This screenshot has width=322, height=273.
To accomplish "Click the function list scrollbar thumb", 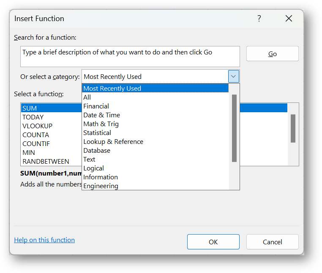I will point(293,128).
